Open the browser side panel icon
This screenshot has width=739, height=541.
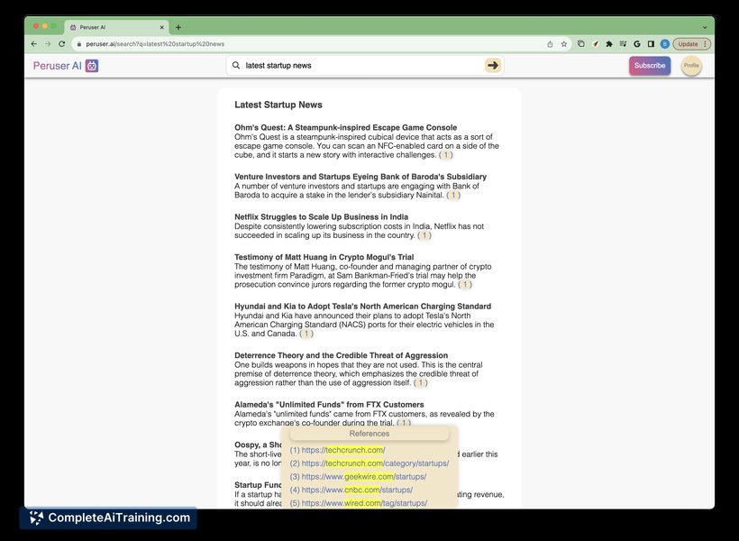[651, 43]
